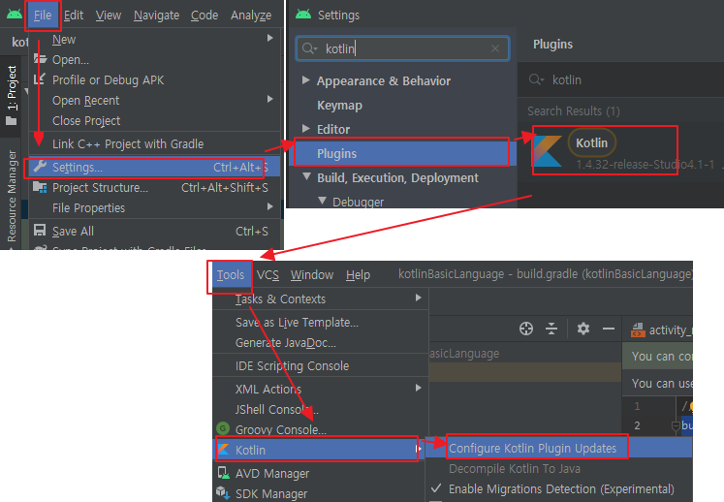Click the code fold marker on line 2
Viewport: 724px width, 502px height.
click(676, 425)
